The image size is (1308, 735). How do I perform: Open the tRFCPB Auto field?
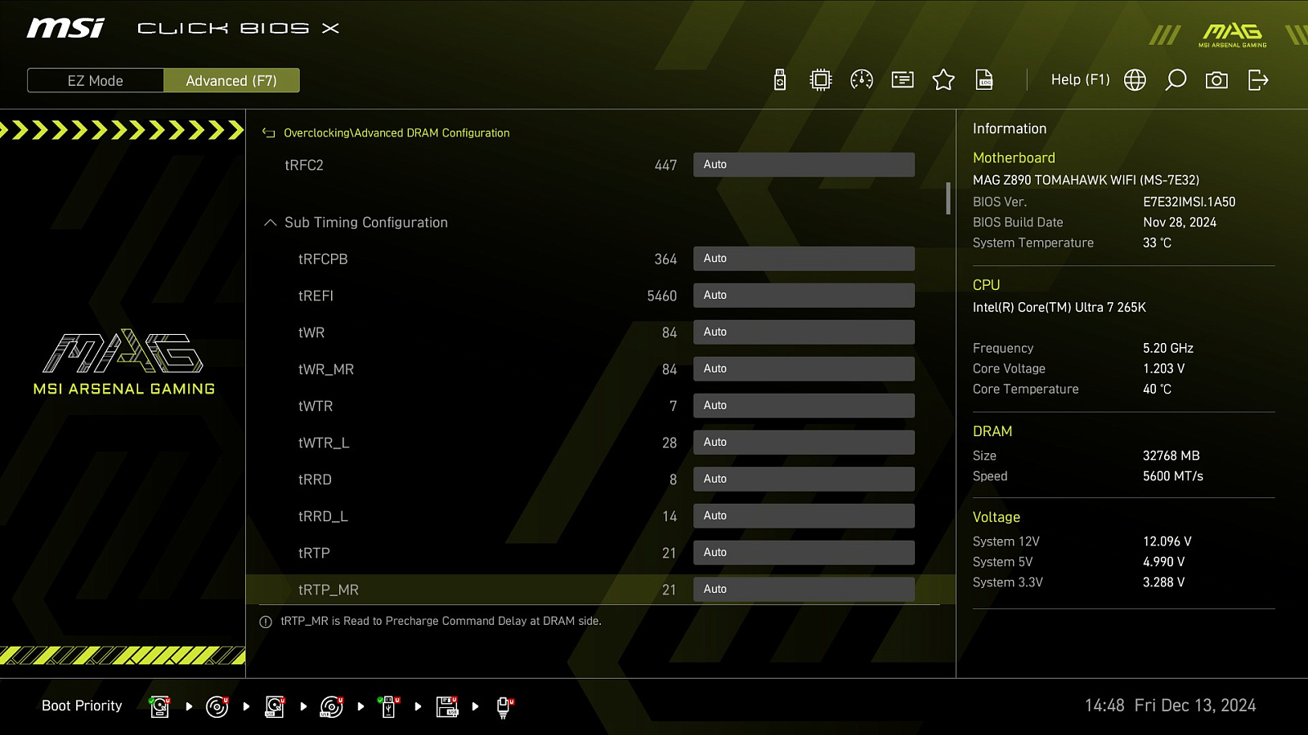point(804,259)
